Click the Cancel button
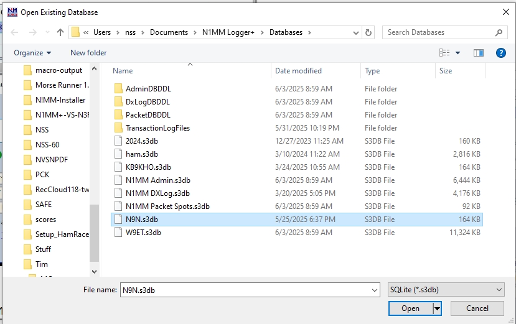The image size is (516, 324). pos(477,308)
